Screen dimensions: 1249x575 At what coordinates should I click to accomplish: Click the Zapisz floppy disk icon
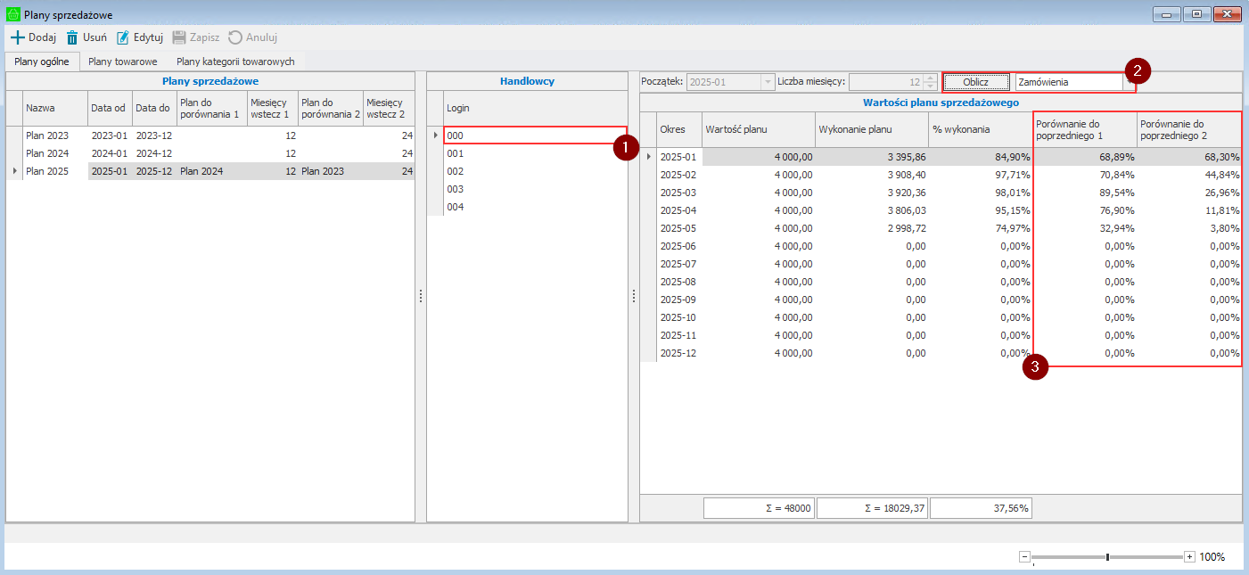coord(179,37)
